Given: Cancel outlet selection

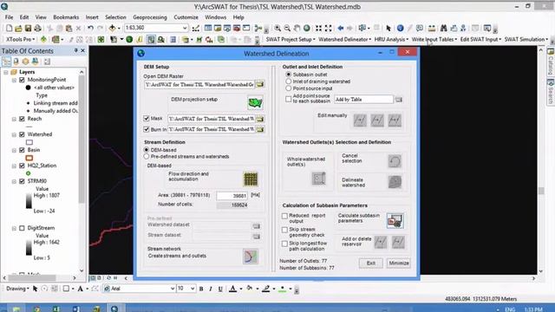Looking at the screenshot, I should click(395, 161).
